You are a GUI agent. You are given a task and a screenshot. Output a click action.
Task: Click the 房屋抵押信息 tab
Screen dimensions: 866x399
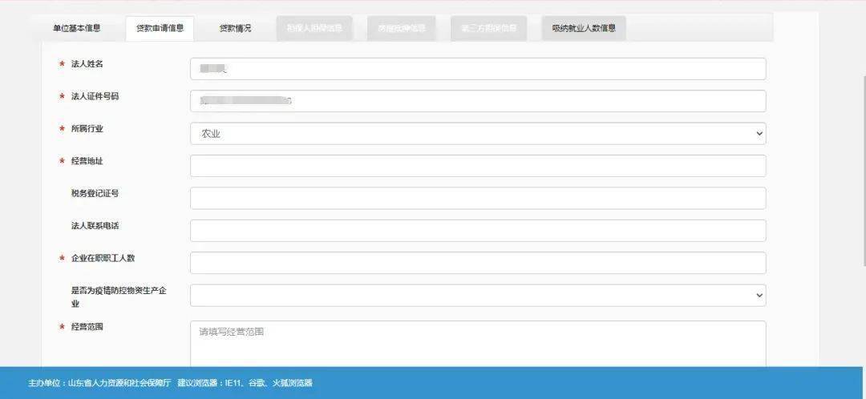pos(402,28)
